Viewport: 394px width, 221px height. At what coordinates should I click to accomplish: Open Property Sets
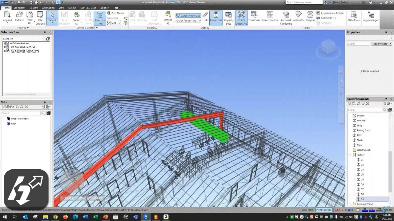pyautogui.click(x=228, y=18)
